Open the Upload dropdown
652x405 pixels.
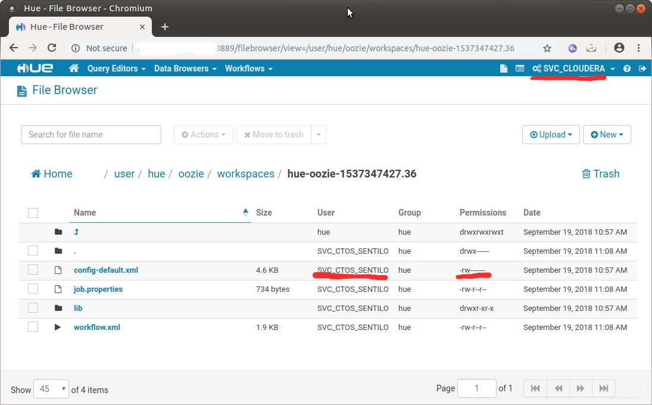pyautogui.click(x=551, y=135)
